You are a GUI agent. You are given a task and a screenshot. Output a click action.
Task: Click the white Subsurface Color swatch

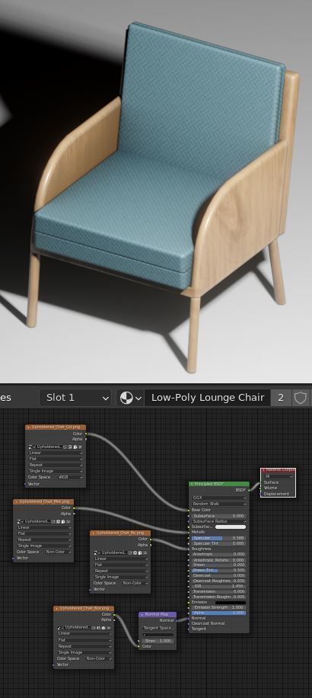click(231, 527)
